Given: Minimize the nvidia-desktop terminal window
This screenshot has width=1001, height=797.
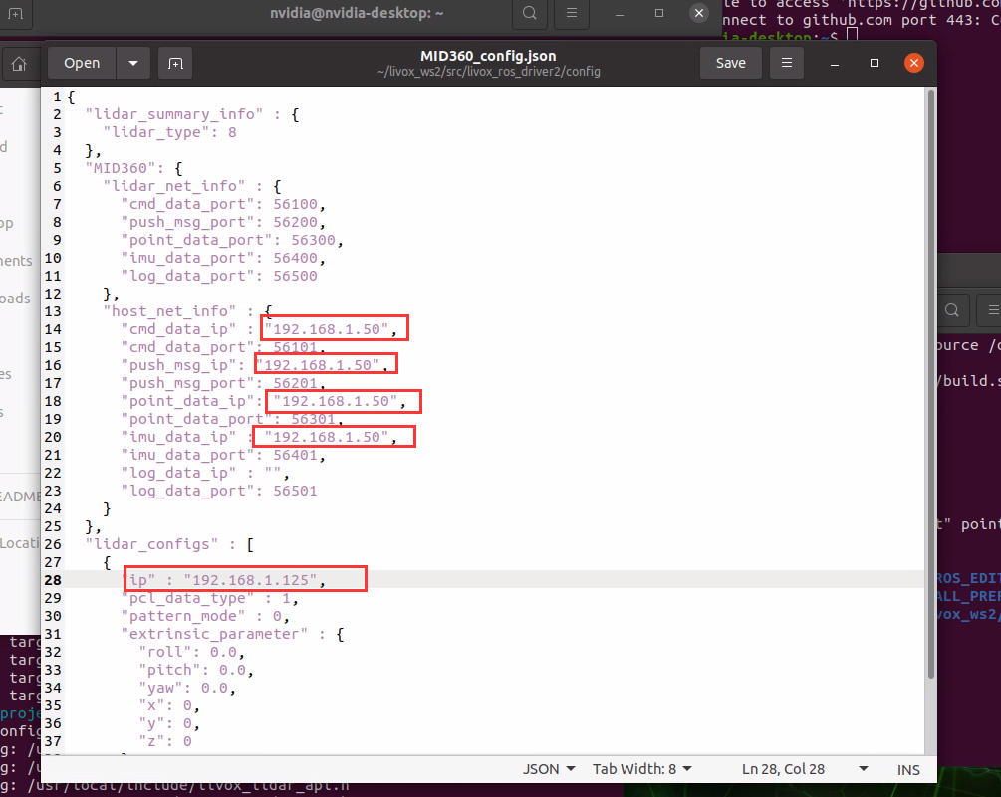Looking at the screenshot, I should coord(619,13).
